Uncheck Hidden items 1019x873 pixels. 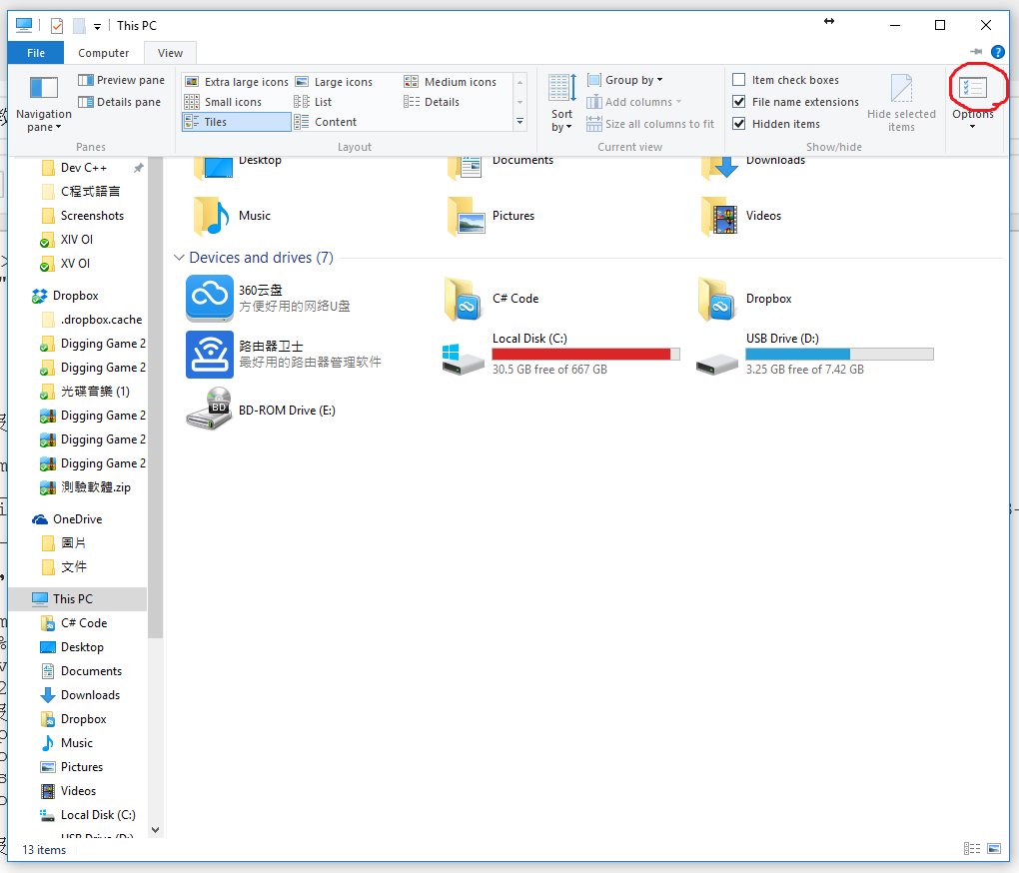pos(739,124)
